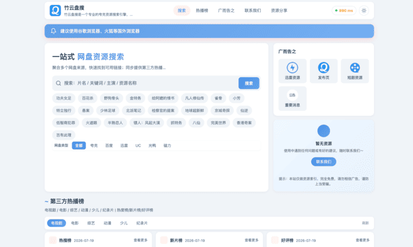Click the 新片榜 list icon
413x247 pixels.
[164, 240]
